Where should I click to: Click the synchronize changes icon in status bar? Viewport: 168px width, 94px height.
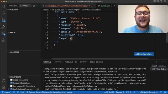pos(14,92)
